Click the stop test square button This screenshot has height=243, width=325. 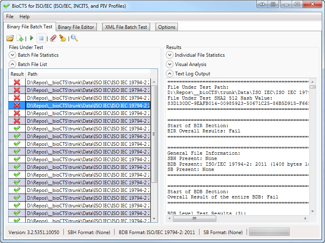(41, 38)
